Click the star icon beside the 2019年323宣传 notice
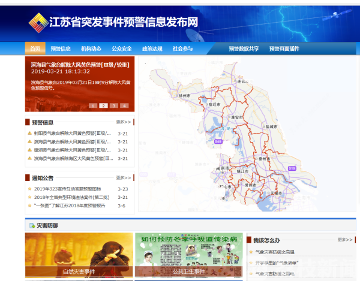This screenshot has height=281, width=360. click(x=29, y=189)
